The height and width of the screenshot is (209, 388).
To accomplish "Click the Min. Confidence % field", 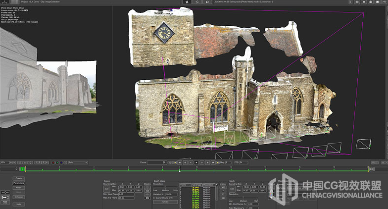I will pyautogui.click(x=252, y=204).
